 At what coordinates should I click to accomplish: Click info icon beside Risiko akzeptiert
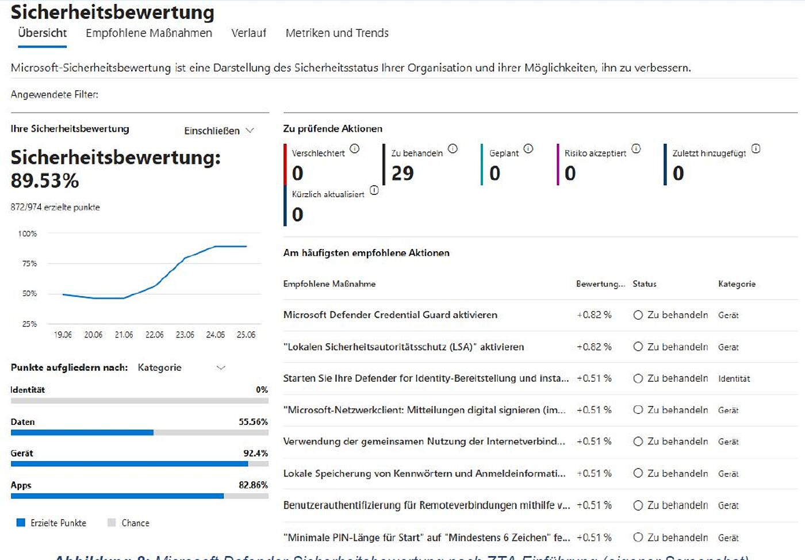pos(636,149)
